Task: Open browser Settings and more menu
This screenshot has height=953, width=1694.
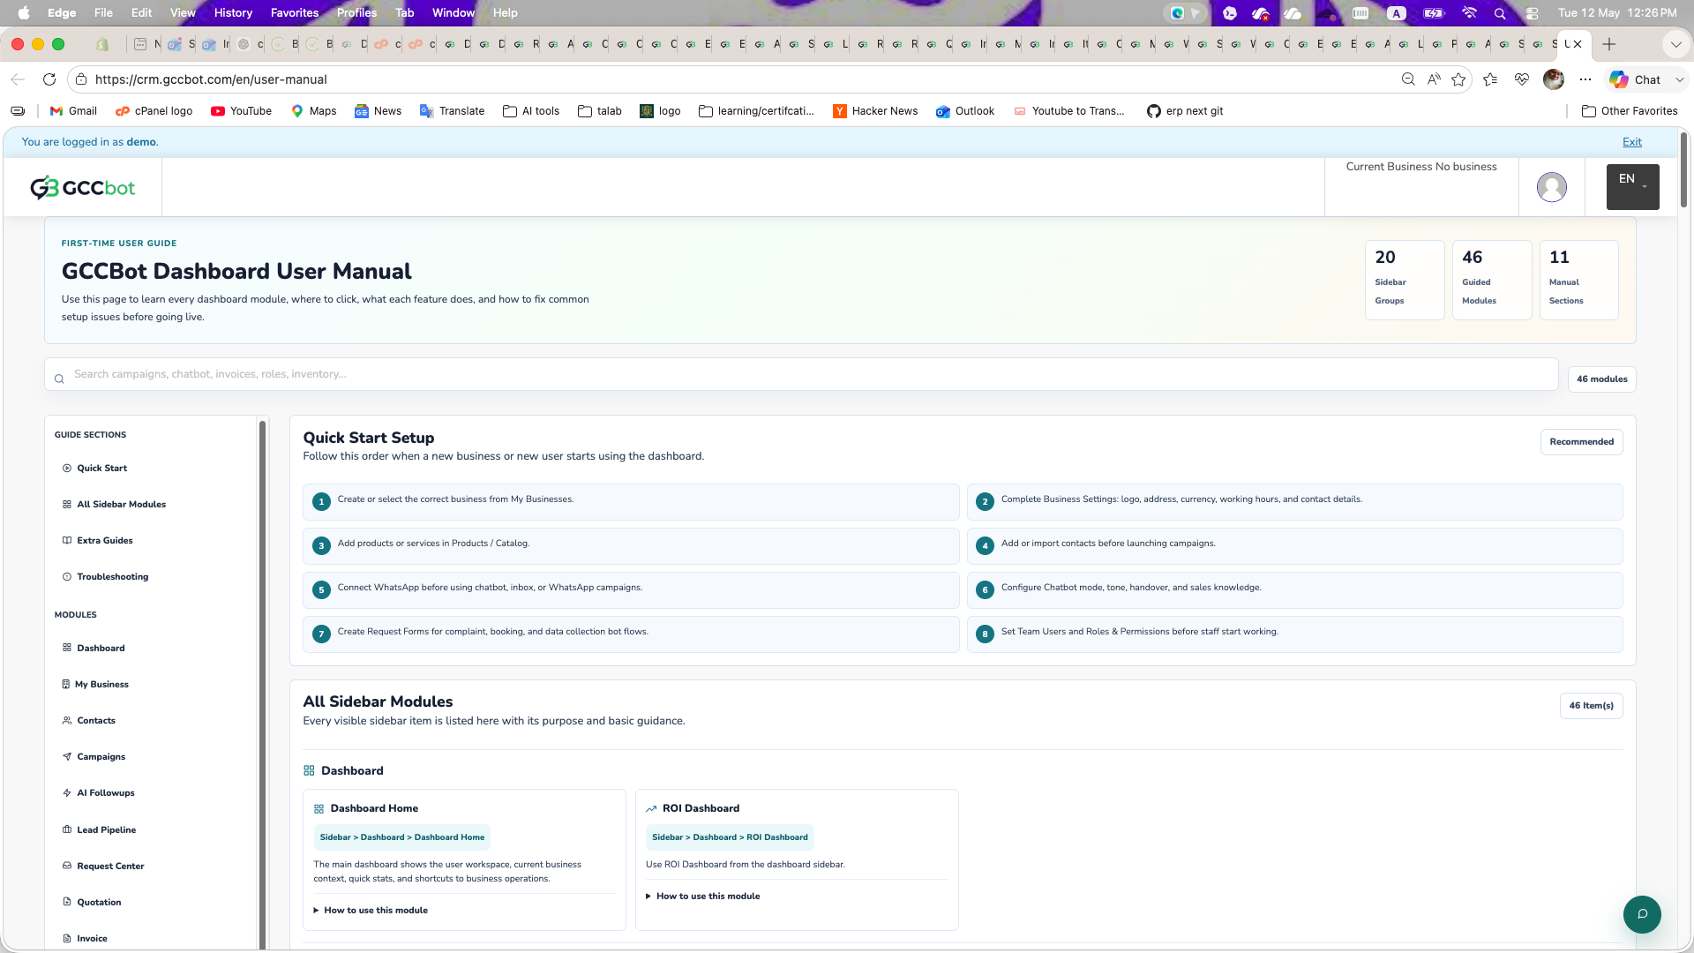Action: pyautogui.click(x=1585, y=79)
